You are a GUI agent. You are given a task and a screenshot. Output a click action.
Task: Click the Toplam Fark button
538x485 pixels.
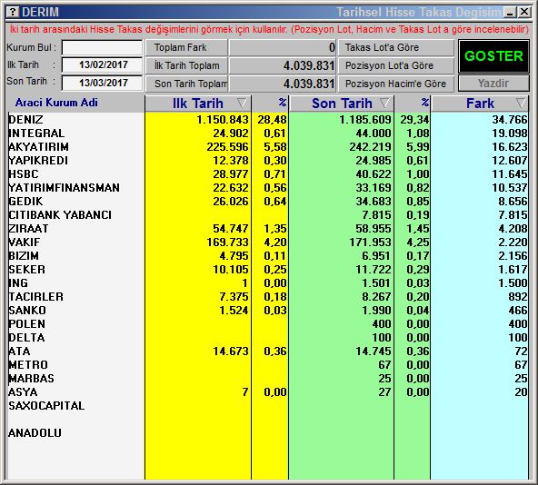click(186, 47)
